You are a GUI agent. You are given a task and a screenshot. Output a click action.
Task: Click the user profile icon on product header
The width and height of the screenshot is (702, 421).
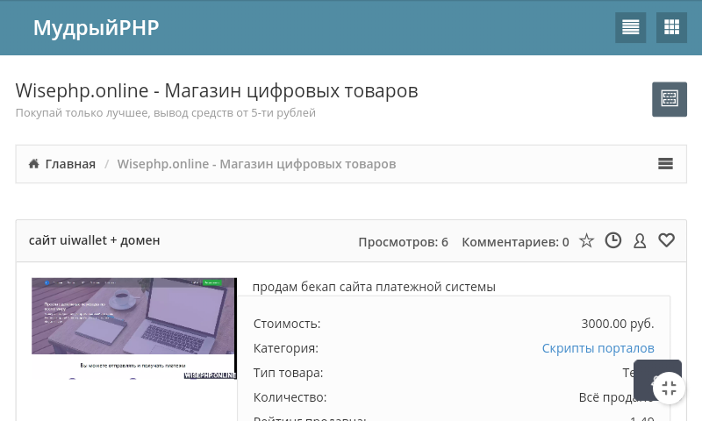[x=640, y=240]
